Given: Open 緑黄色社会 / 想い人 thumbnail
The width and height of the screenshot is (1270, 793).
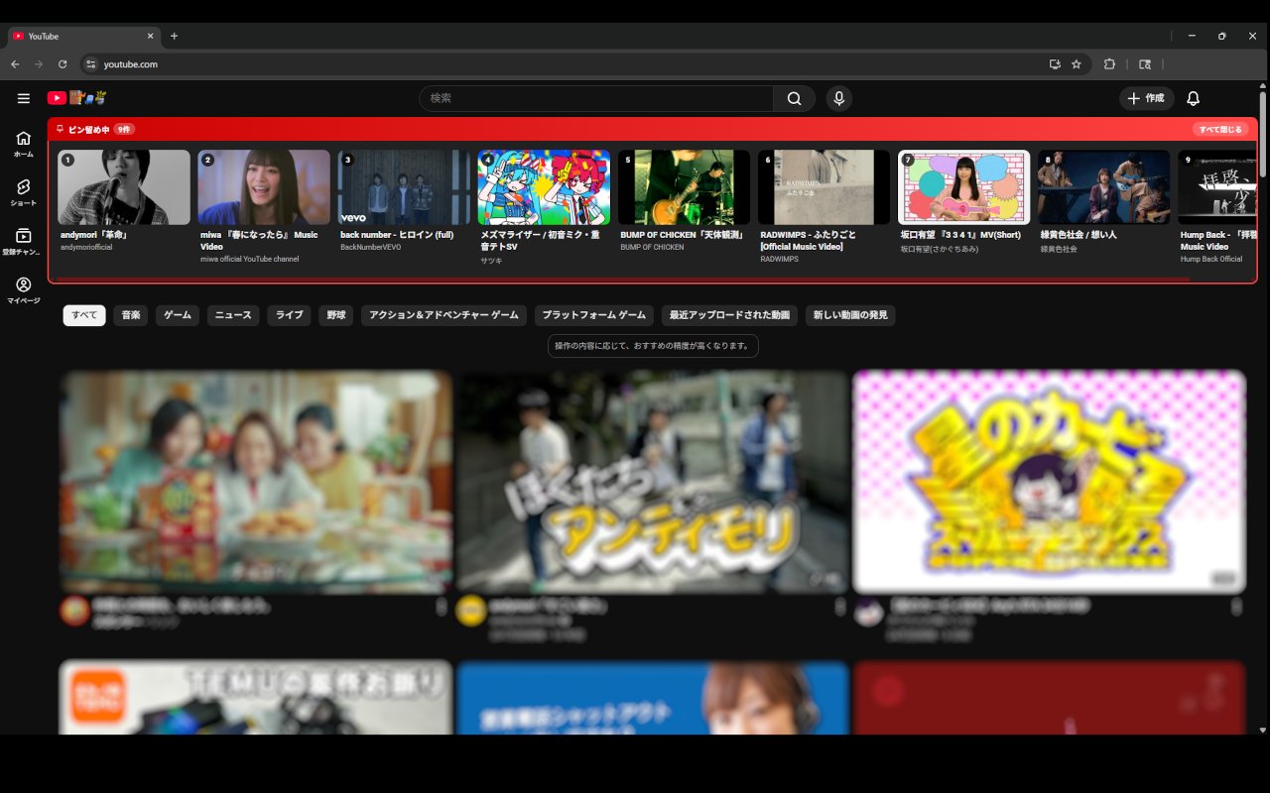Looking at the screenshot, I should (1104, 187).
